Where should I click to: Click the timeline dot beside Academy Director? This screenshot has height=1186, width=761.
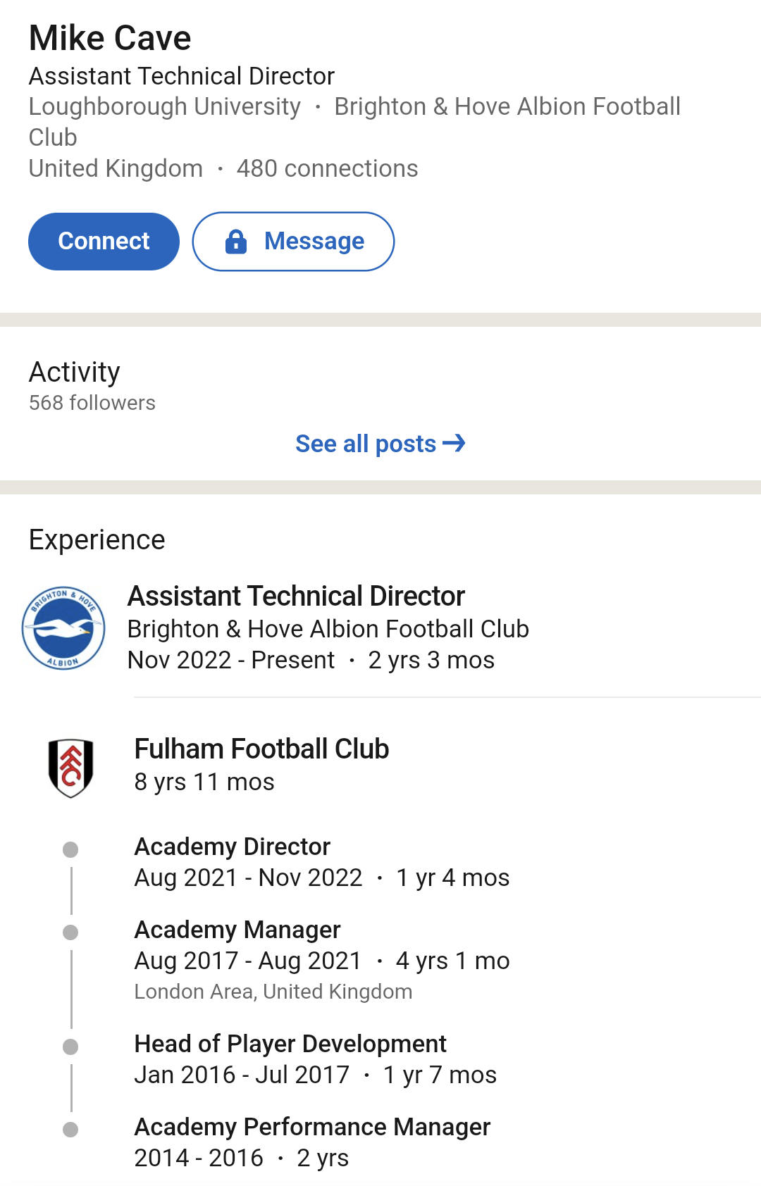click(70, 849)
